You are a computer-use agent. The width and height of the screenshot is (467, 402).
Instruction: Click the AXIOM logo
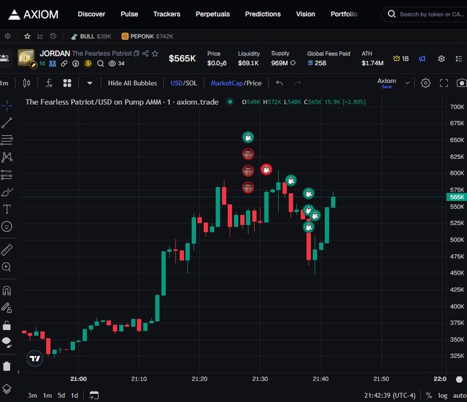click(x=34, y=14)
